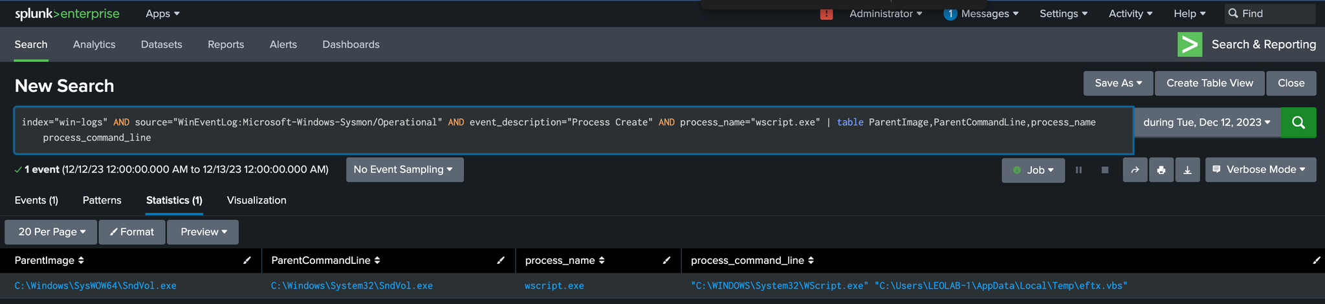The height and width of the screenshot is (304, 1325).
Task: Click the Search & Reporting app icon
Action: click(1190, 45)
